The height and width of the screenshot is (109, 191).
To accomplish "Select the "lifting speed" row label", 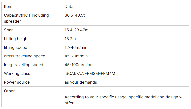I will pos(16,48).
